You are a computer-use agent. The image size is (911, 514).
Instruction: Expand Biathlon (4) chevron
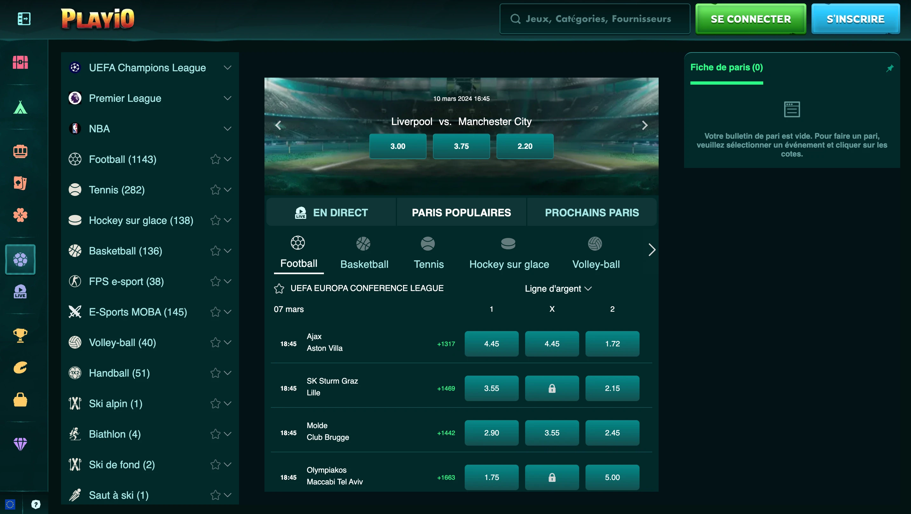click(x=227, y=434)
